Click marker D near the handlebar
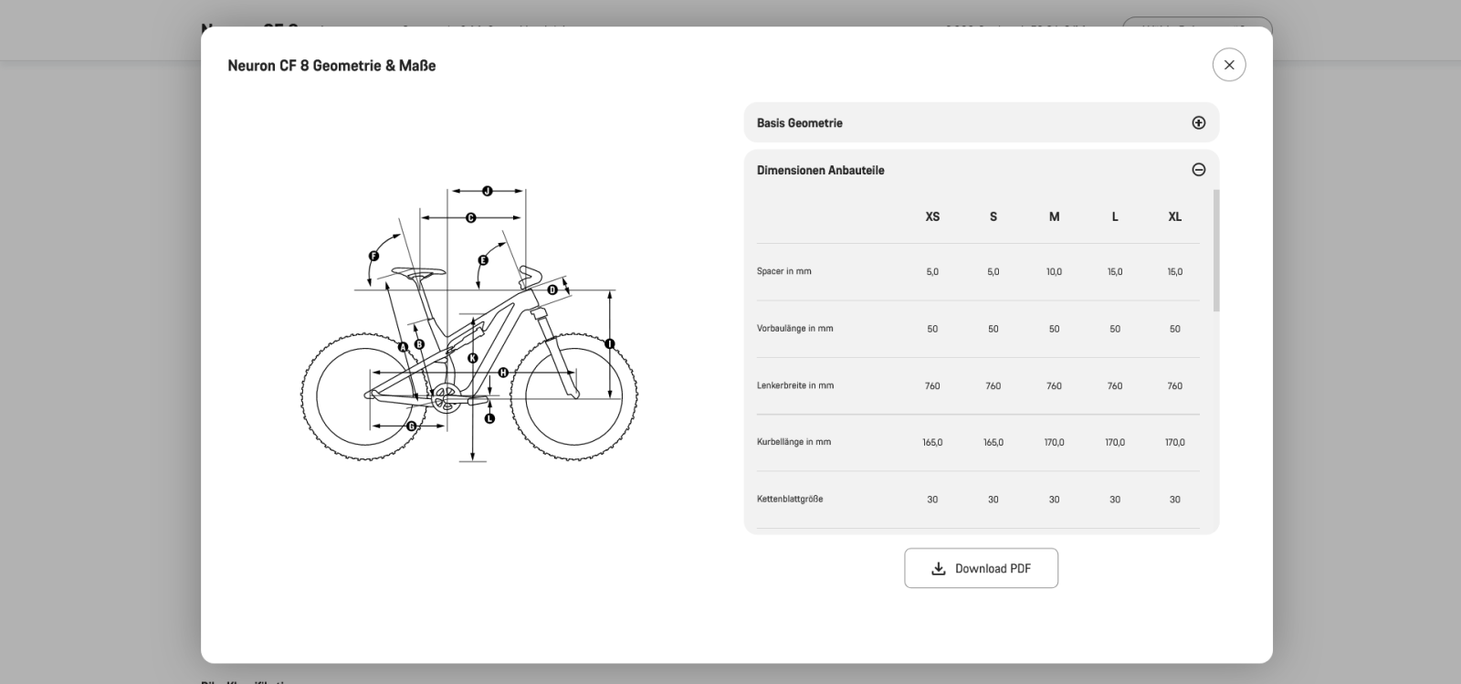 pyautogui.click(x=552, y=289)
